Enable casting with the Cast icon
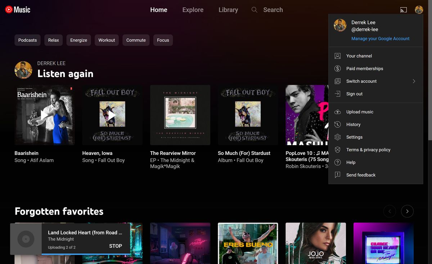432x264 pixels. pos(403,10)
